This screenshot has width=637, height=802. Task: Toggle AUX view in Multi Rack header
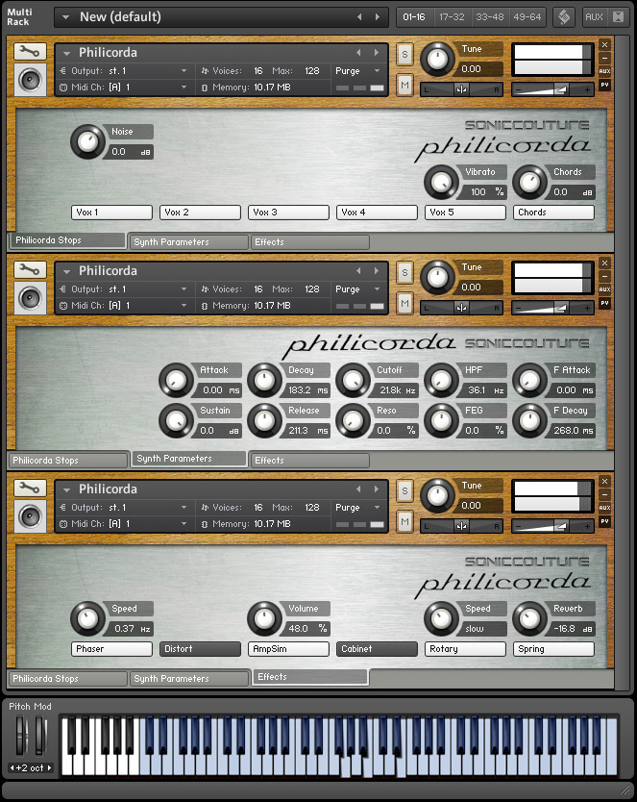click(x=594, y=17)
